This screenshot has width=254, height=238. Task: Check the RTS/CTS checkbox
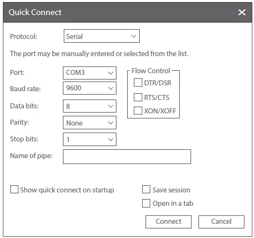pyautogui.click(x=138, y=97)
